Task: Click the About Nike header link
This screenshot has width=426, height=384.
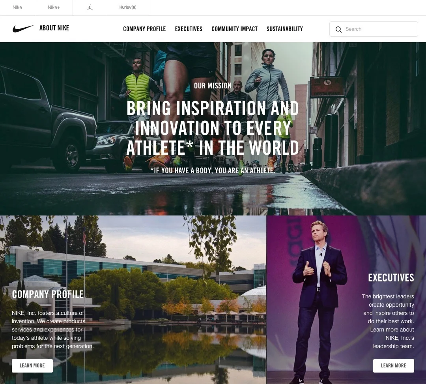Action: click(x=54, y=28)
